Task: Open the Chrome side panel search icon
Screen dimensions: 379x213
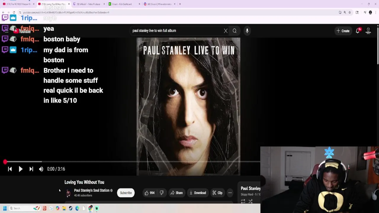Action: click(357, 12)
